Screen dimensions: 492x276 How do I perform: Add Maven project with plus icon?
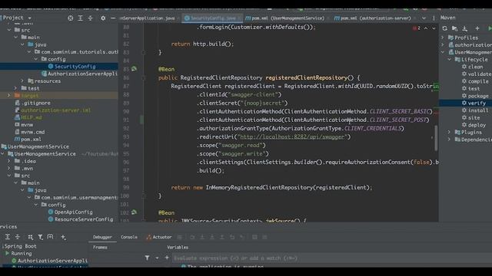(477, 28)
